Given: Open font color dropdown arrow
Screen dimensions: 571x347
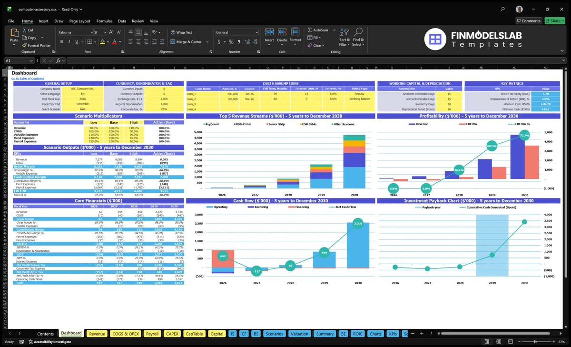Looking at the screenshot, I should tap(119, 42).
